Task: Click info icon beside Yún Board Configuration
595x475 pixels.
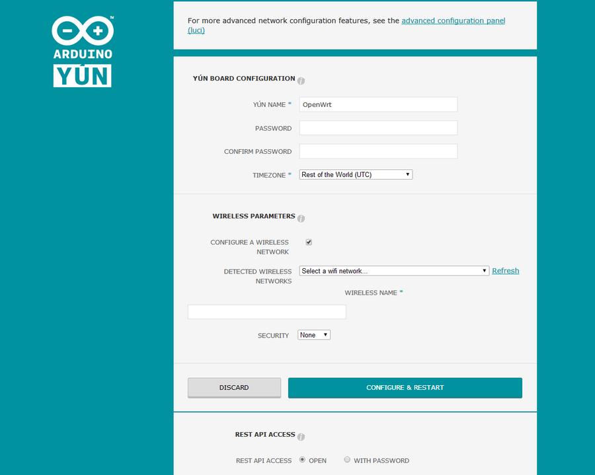Action: (x=301, y=81)
